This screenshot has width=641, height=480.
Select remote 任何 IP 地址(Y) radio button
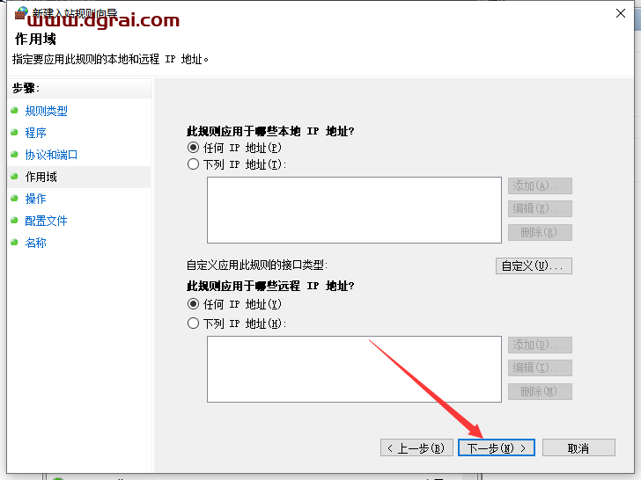coord(193,304)
